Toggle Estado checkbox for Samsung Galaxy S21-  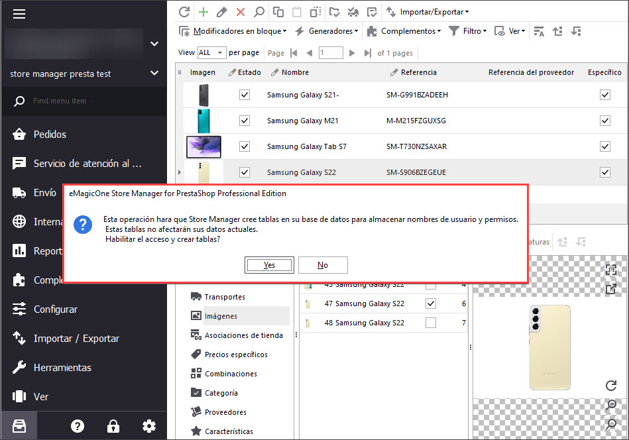(245, 95)
